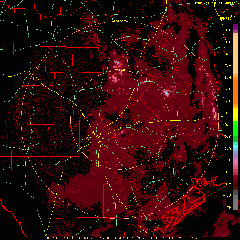Click the 0.2 scale value

228,172
